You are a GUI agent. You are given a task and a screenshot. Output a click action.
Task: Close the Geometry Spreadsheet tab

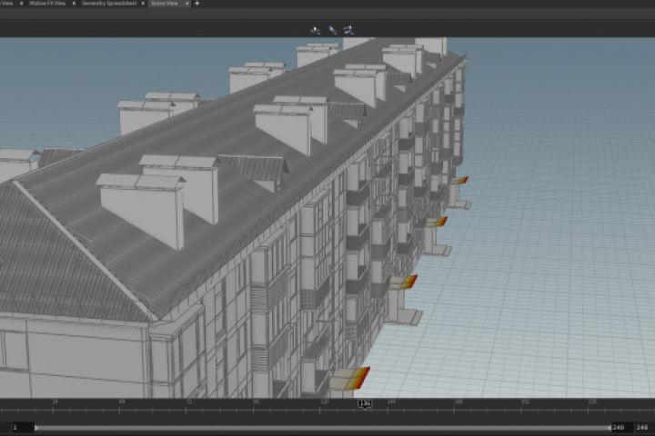point(143,4)
